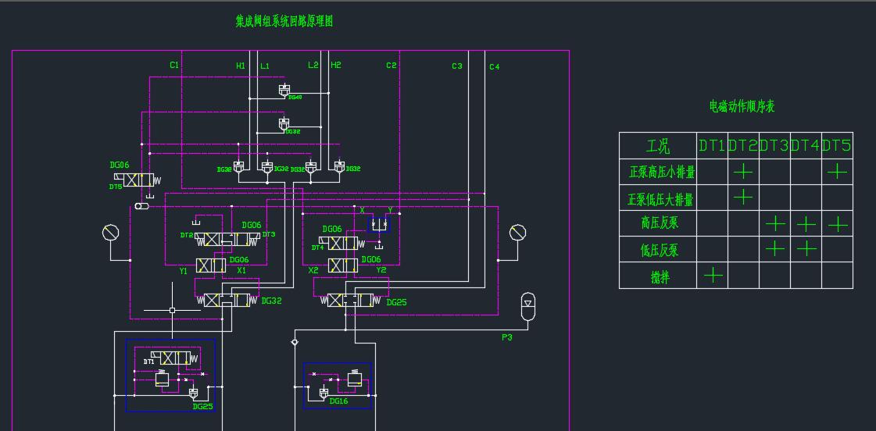
Task: Click the DG40 label text
Action: (295, 98)
